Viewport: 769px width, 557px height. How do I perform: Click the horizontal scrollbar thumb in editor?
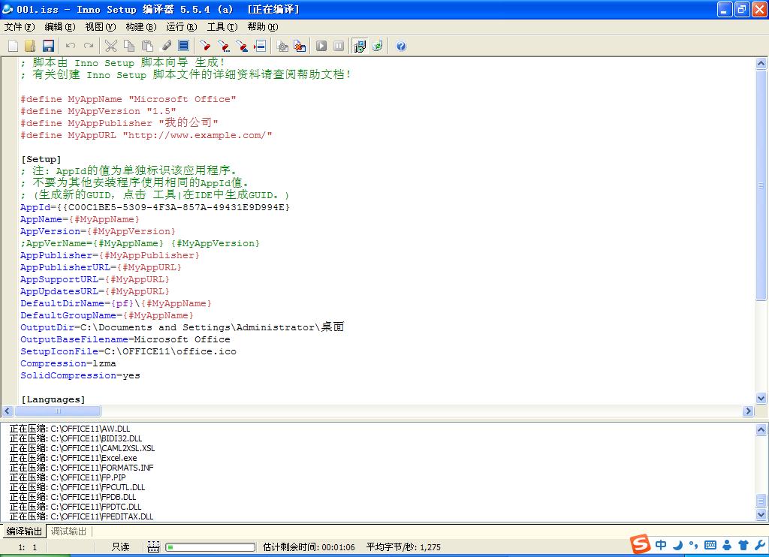point(58,411)
